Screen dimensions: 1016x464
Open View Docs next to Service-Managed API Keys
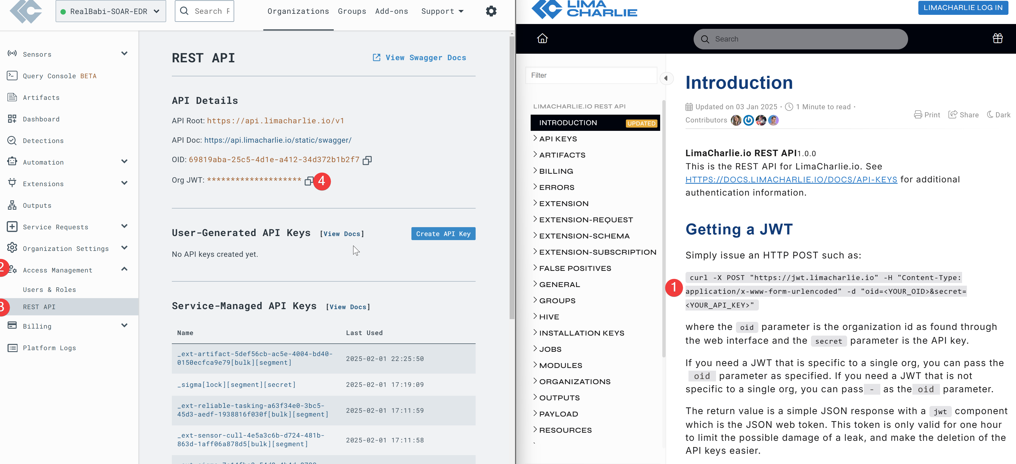pos(348,307)
